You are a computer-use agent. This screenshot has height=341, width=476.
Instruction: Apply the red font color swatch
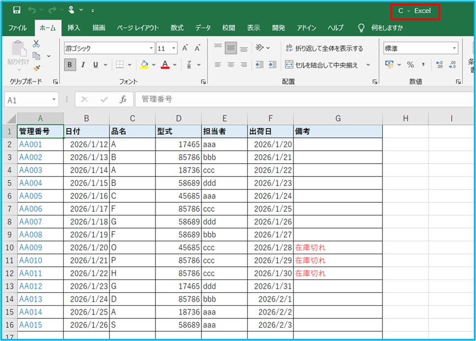[165, 64]
